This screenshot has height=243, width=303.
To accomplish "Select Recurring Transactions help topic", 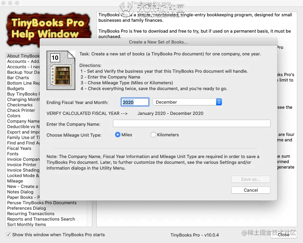I will [31, 213].
